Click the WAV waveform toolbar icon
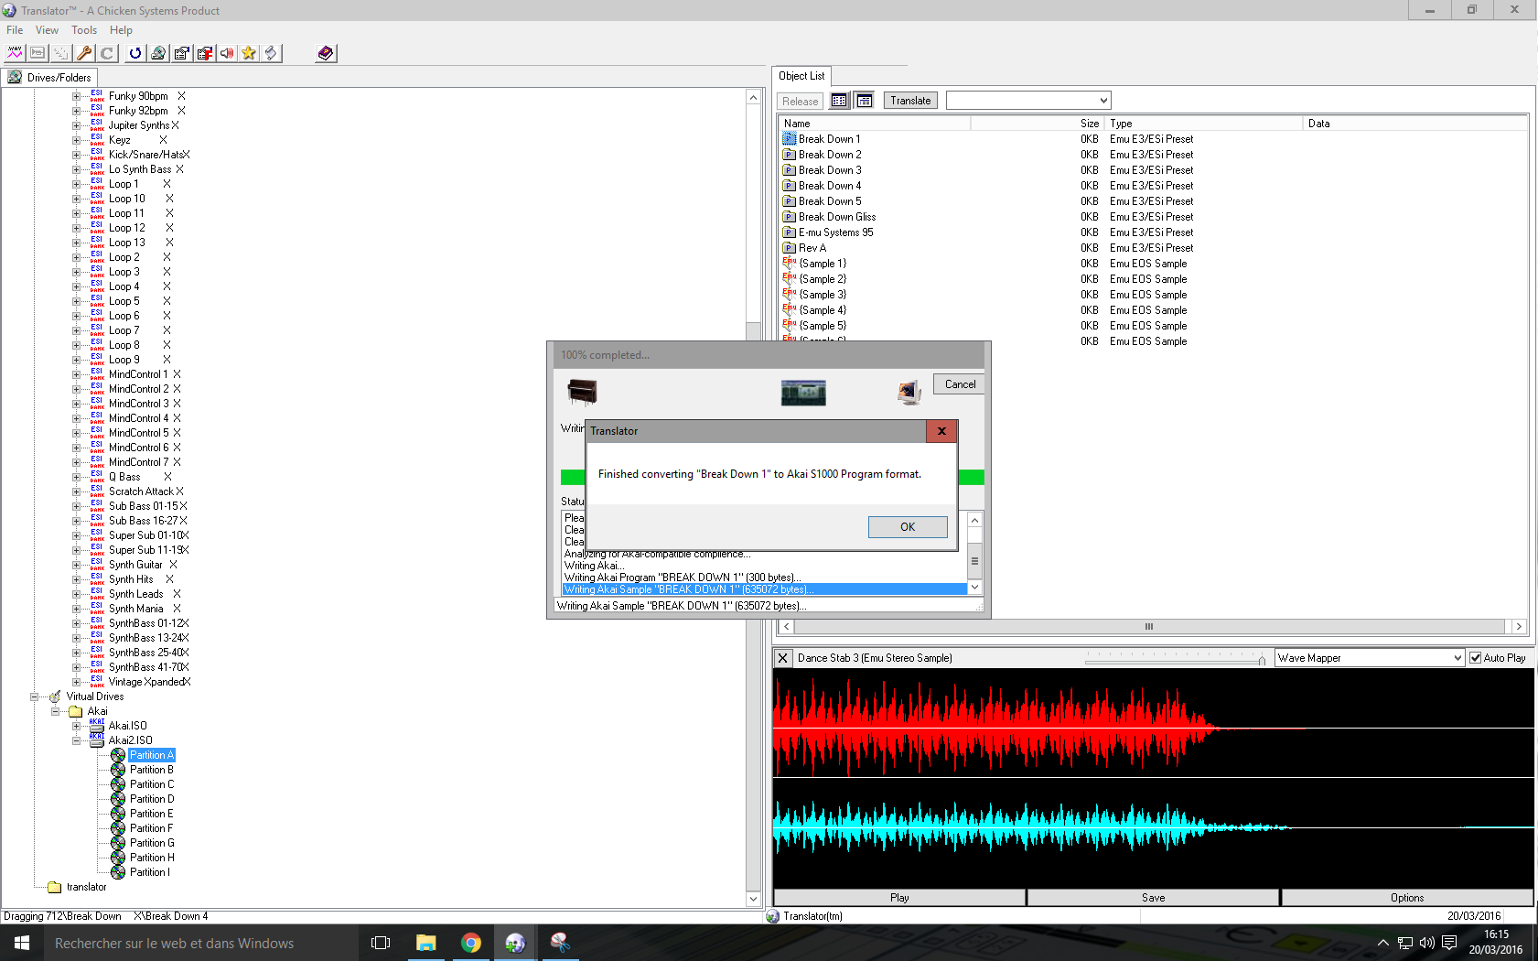This screenshot has height=961, width=1538. [x=15, y=53]
